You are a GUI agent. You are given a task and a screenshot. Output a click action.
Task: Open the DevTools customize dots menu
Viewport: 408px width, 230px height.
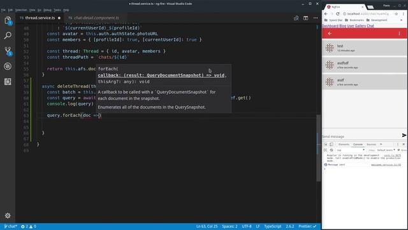398,144
